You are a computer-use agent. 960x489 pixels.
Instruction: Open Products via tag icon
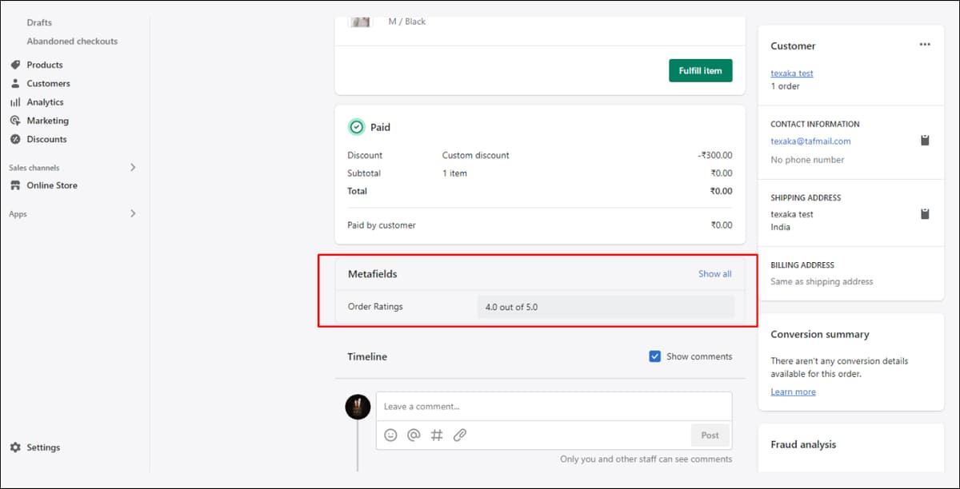15,65
